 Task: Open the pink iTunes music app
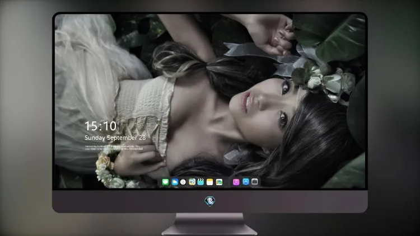[x=236, y=182]
